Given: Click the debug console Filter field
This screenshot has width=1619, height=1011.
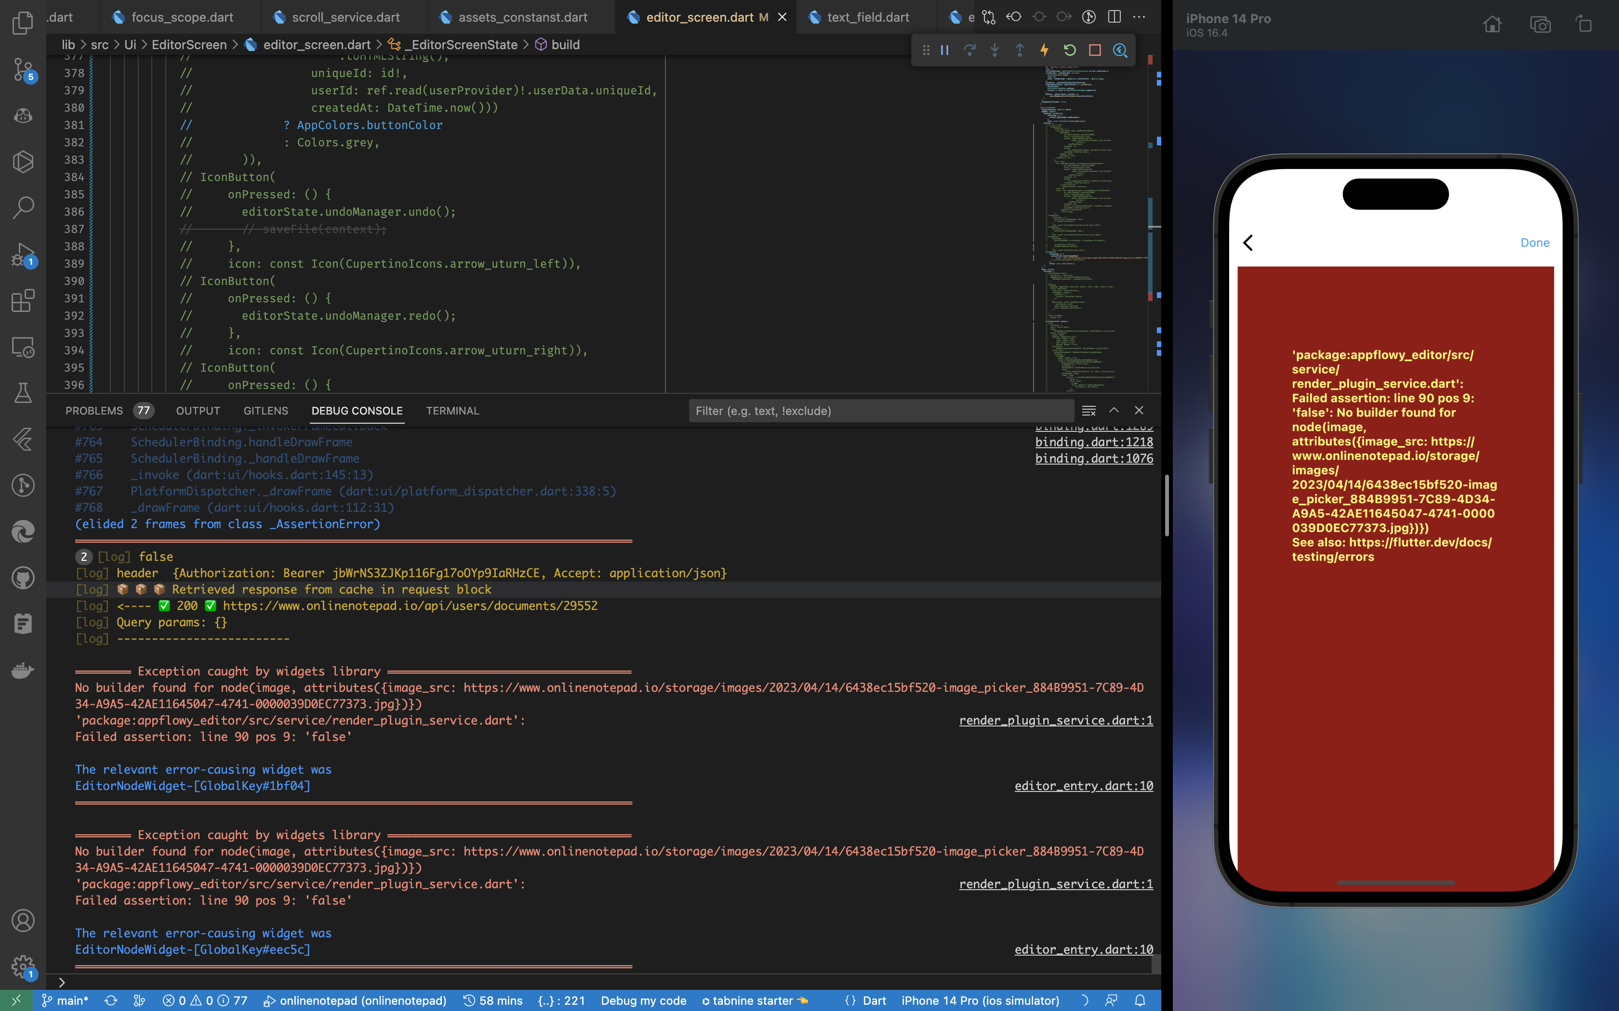Looking at the screenshot, I should tap(881, 411).
